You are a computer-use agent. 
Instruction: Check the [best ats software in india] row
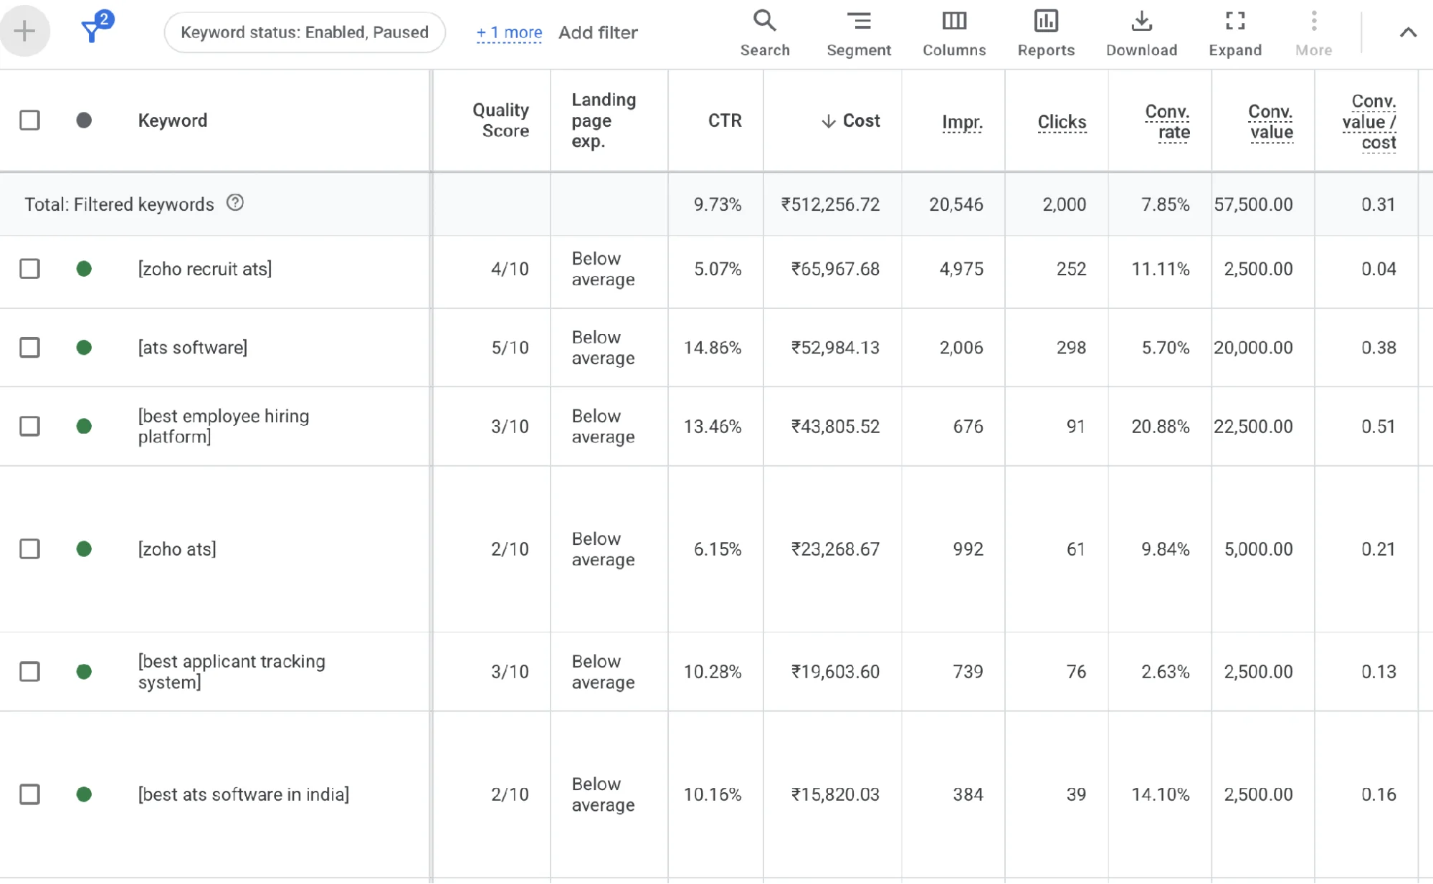(29, 794)
